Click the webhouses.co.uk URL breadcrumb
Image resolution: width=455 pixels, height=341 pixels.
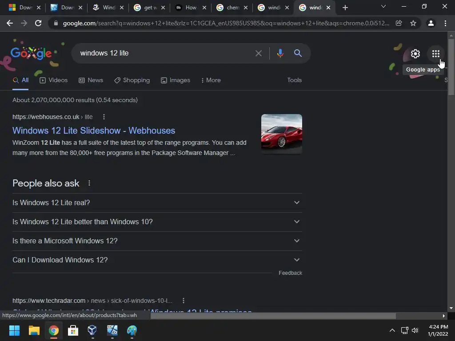click(x=52, y=117)
